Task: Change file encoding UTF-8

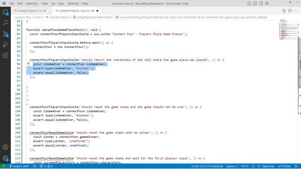Action: (245, 166)
